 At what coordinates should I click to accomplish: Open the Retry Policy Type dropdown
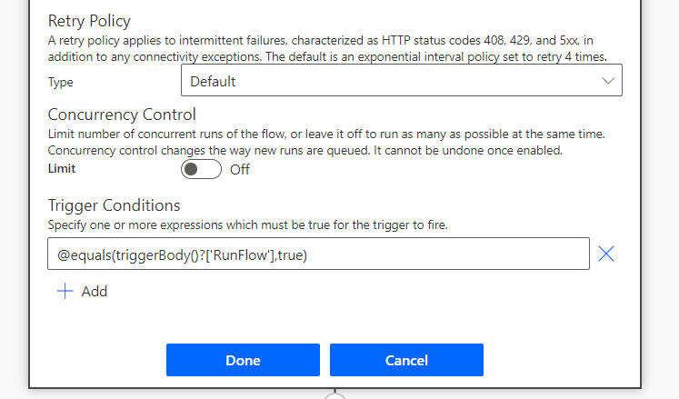[x=401, y=82]
